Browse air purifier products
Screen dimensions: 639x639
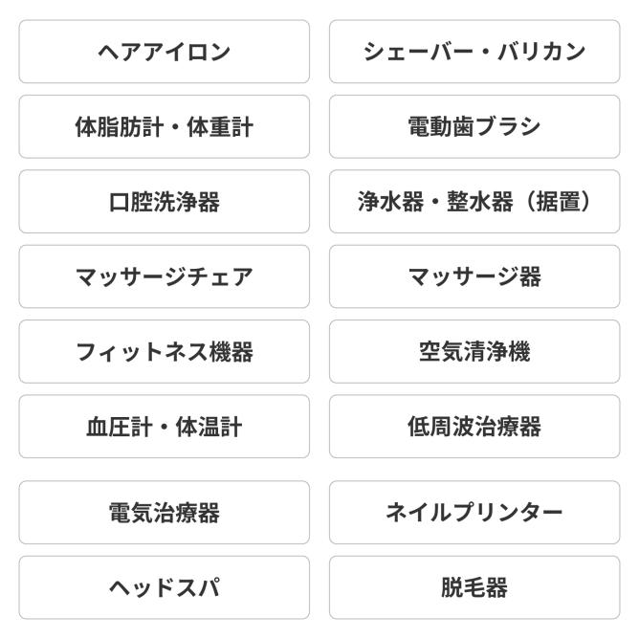pos(474,351)
